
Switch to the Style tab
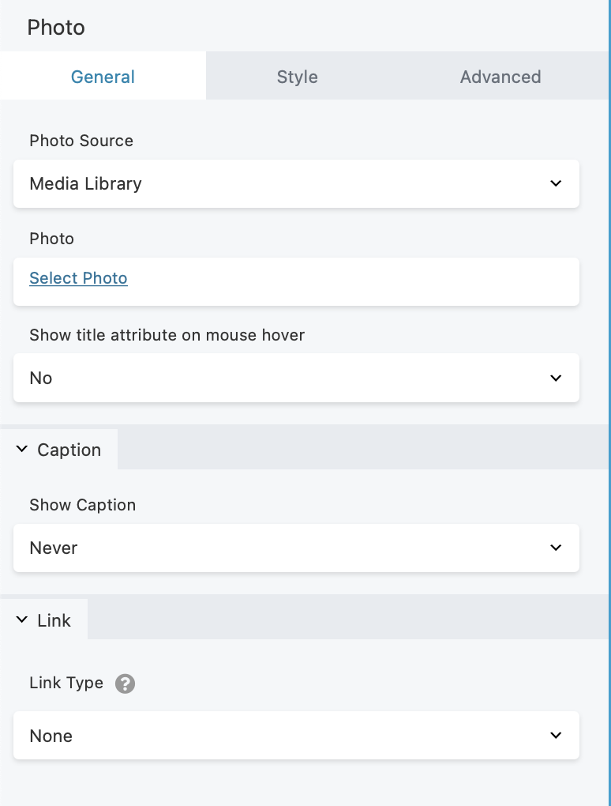(296, 77)
